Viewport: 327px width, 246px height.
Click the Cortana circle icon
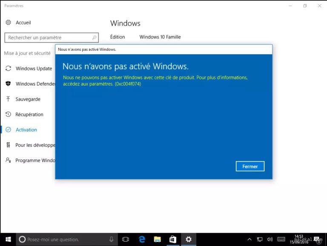point(22,239)
